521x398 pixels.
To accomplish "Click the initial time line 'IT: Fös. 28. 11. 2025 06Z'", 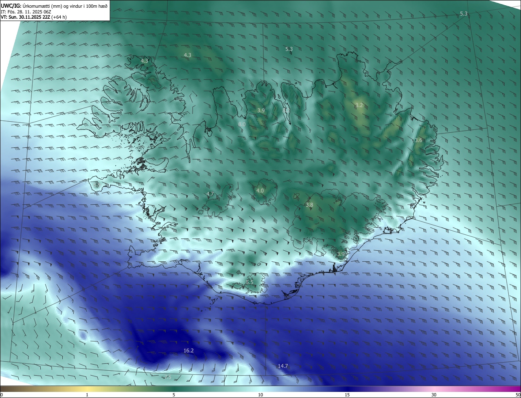I will 25,12.
